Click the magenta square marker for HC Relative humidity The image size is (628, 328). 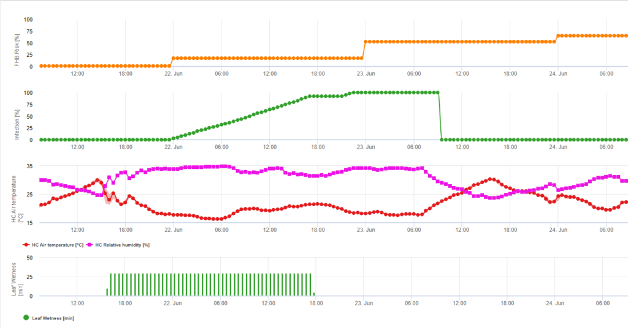pyautogui.click(x=90, y=244)
